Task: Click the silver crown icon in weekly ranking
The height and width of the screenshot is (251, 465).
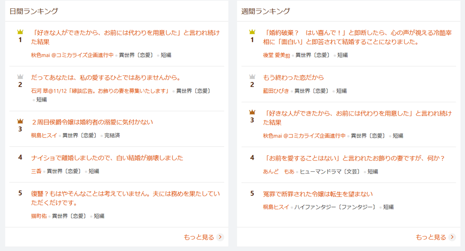Action: coord(252,77)
